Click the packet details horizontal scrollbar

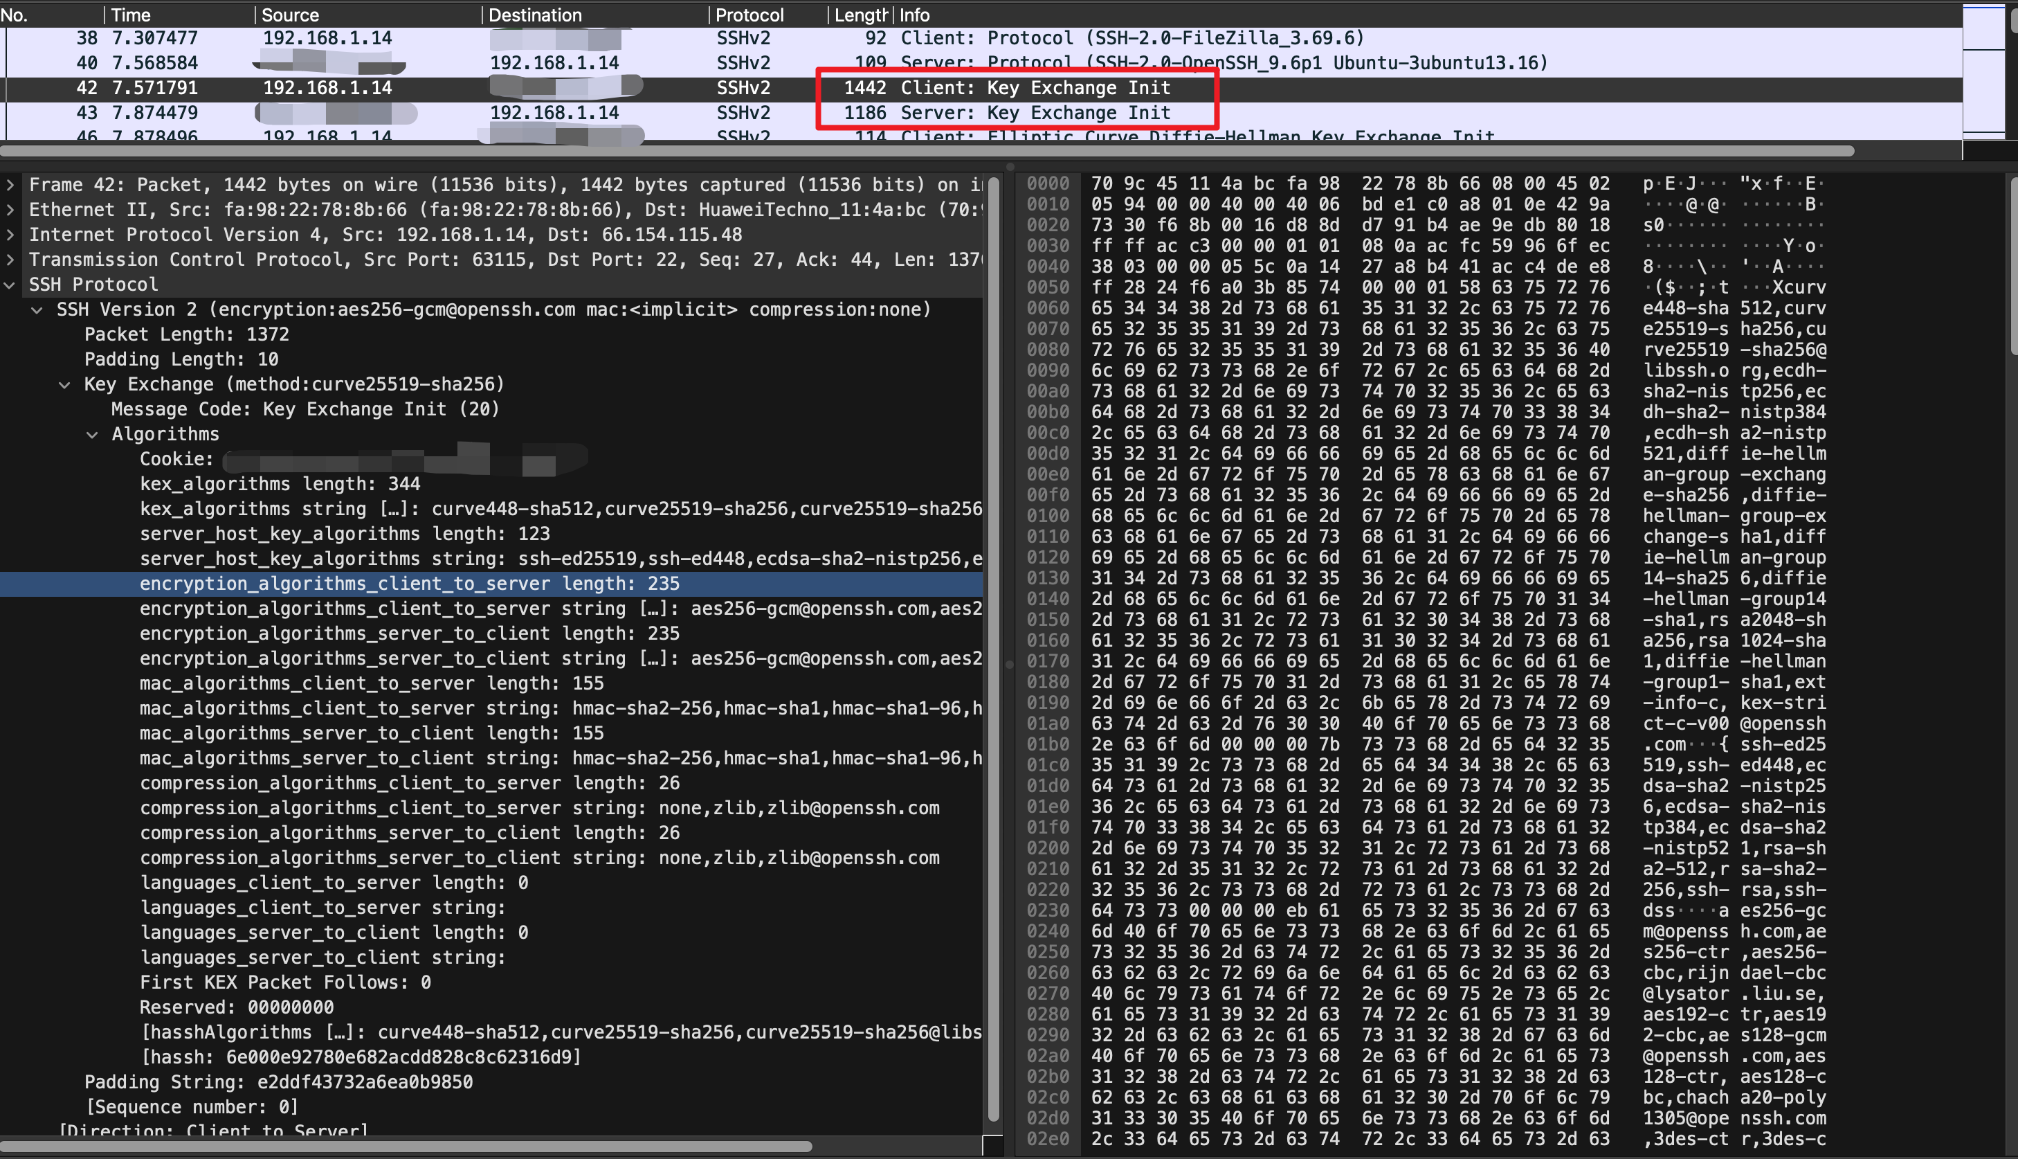click(406, 1147)
